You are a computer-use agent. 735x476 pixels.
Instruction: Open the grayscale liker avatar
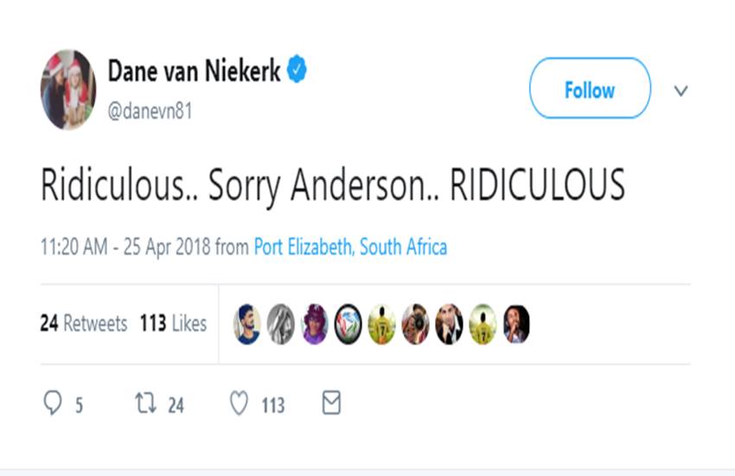[x=280, y=325]
